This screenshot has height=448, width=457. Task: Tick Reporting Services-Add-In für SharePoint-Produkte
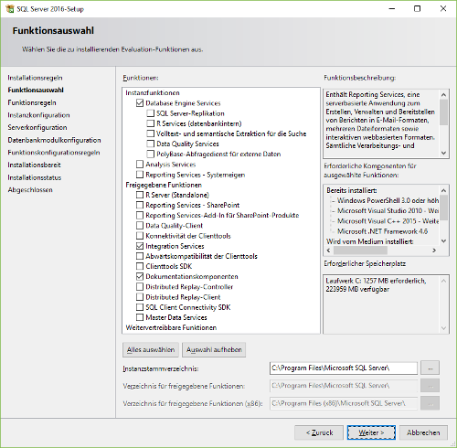140,215
